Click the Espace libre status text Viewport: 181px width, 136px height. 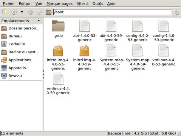pyautogui.click(x=142, y=133)
